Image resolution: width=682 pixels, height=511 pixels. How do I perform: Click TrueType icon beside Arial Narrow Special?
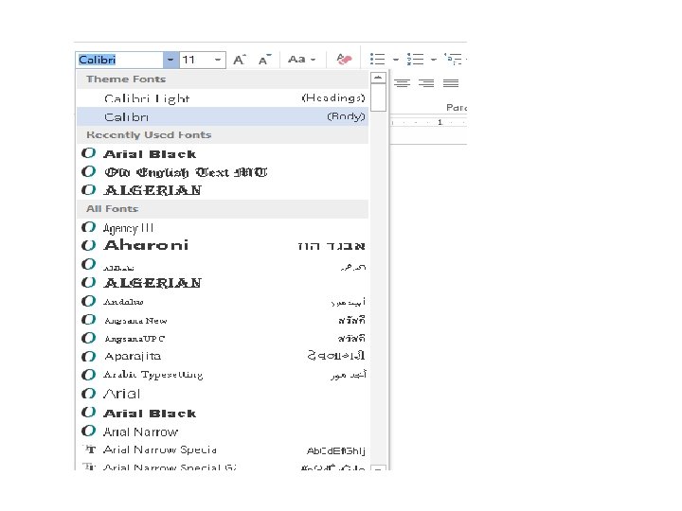pos(89,449)
